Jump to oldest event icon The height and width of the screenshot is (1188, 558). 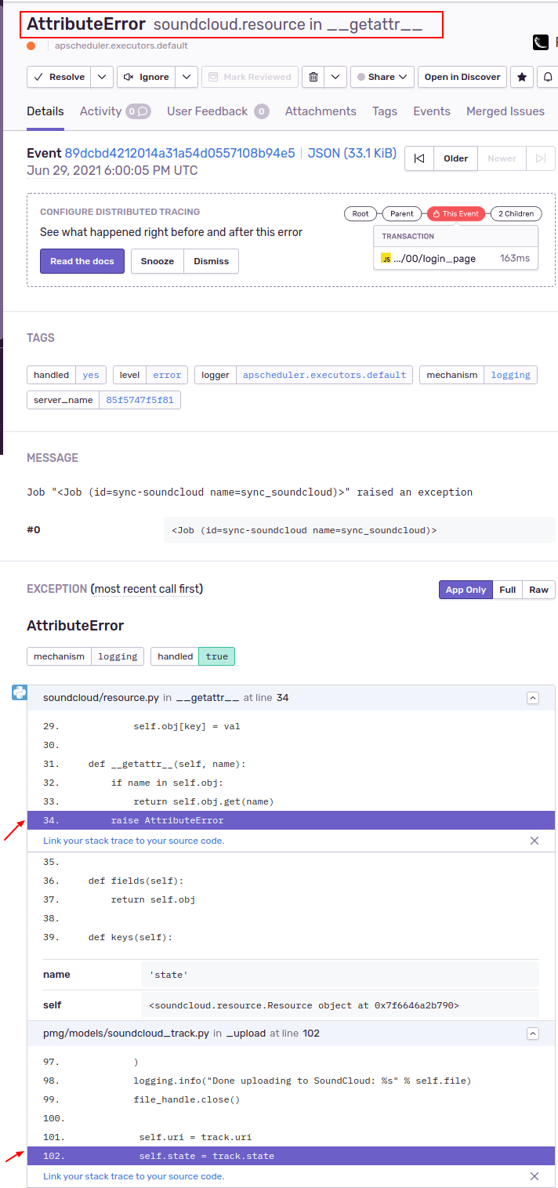coord(419,158)
